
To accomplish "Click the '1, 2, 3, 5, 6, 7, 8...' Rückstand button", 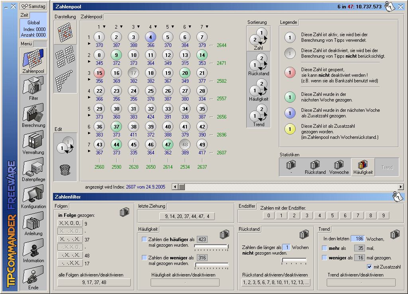I will pyautogui.click(x=276, y=282).
